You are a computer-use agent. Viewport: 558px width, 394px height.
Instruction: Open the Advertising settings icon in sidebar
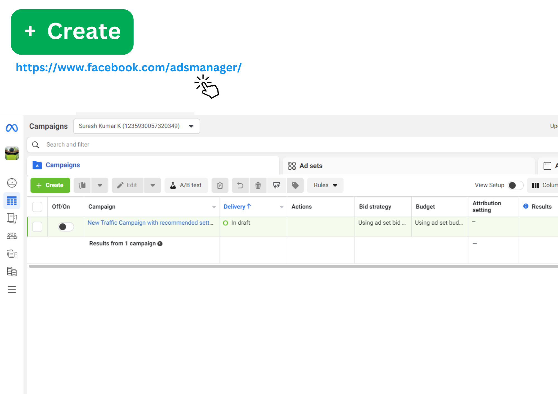point(12,254)
